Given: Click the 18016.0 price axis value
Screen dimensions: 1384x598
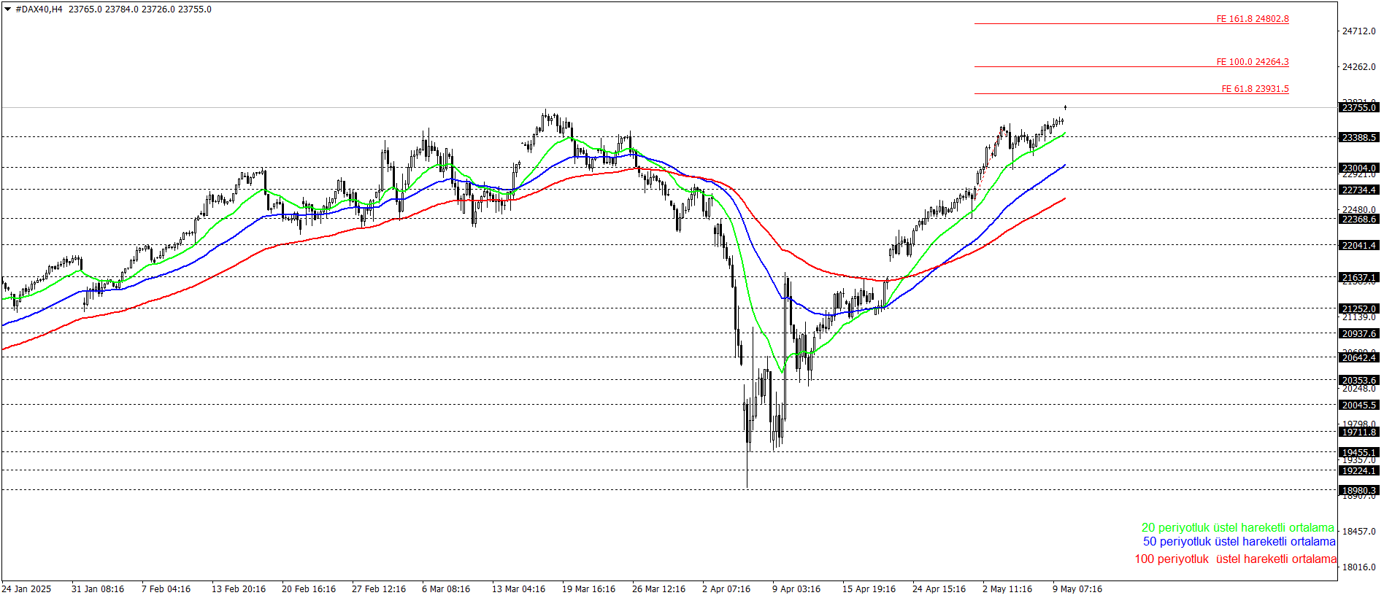Looking at the screenshot, I should 1359,567.
